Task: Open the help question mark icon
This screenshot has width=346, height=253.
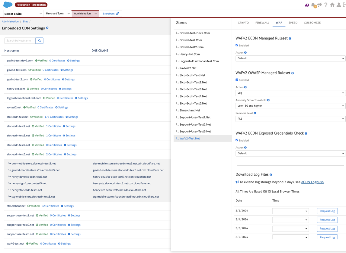Action: [326, 5]
